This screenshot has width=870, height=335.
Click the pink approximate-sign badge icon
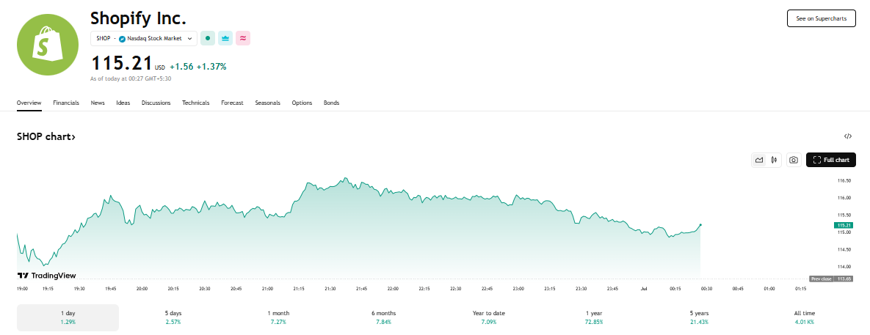[243, 38]
